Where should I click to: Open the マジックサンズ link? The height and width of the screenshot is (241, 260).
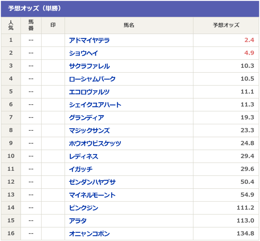click(89, 131)
